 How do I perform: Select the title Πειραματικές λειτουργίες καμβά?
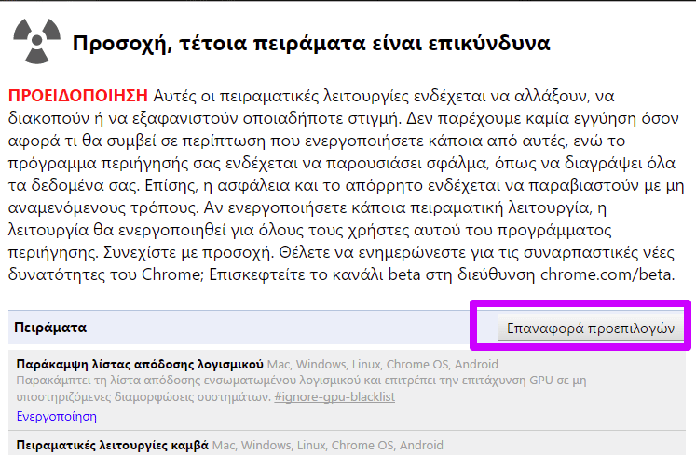[x=113, y=445]
